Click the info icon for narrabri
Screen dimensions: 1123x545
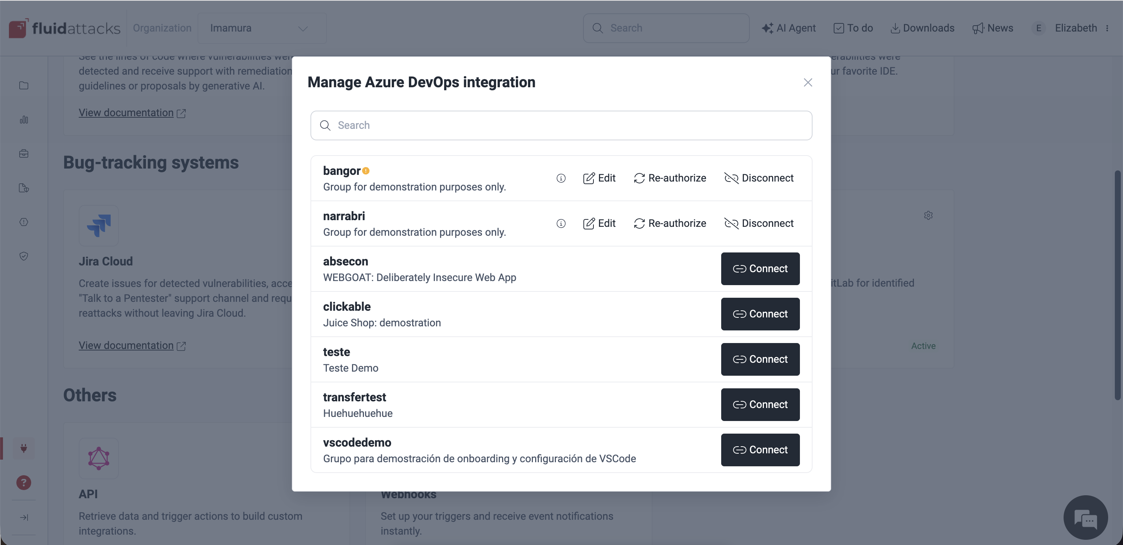coord(561,223)
